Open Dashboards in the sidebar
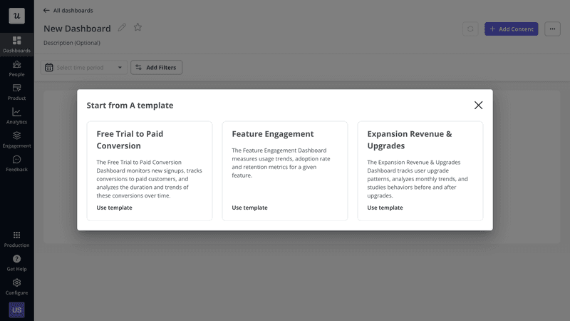 coord(16,44)
